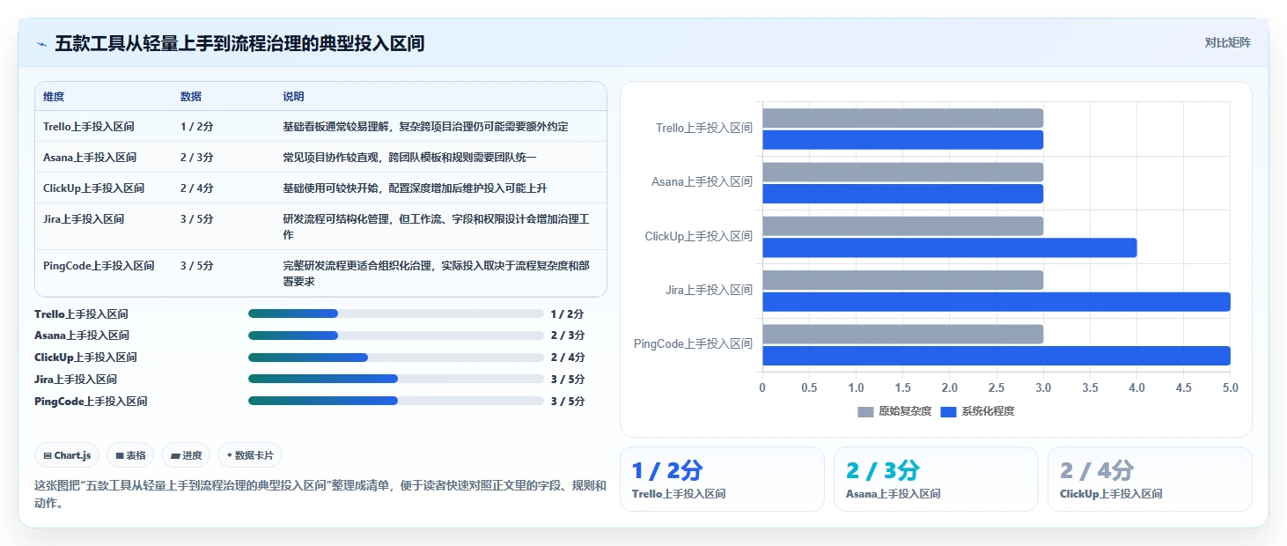The height and width of the screenshot is (546, 1287).
Task: Select the 进度 tag chip
Action: click(x=187, y=455)
